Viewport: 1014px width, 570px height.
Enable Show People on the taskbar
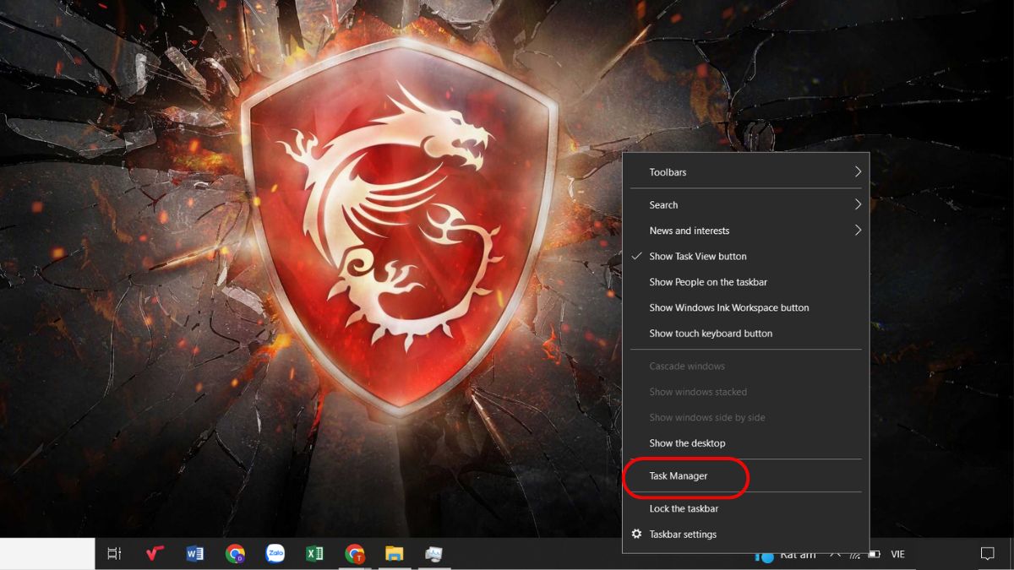pyautogui.click(x=746, y=282)
